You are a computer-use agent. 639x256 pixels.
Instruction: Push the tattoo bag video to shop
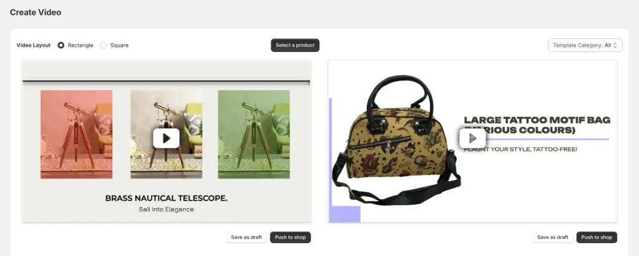click(x=597, y=237)
